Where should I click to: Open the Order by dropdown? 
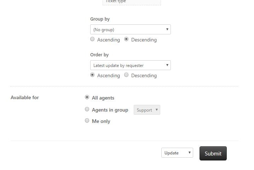131,65
